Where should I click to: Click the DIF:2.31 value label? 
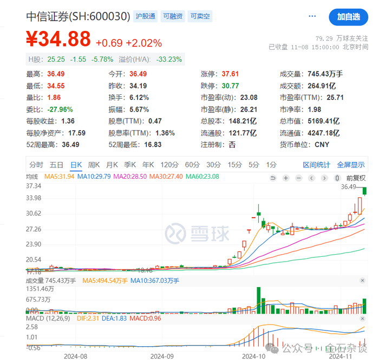point(88,318)
